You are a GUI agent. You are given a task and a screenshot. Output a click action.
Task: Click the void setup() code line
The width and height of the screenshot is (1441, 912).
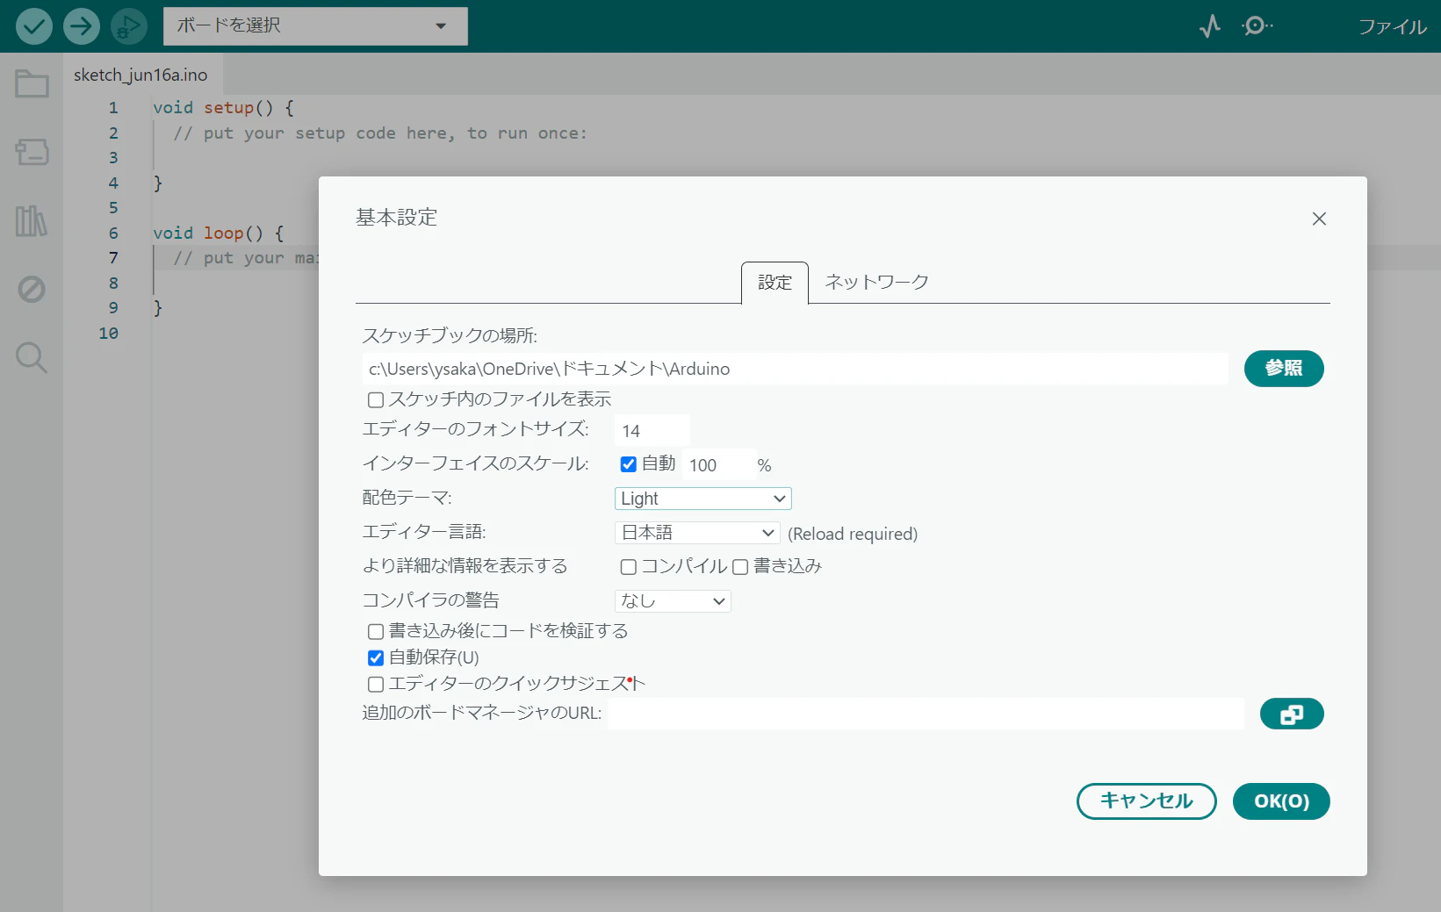click(x=224, y=108)
